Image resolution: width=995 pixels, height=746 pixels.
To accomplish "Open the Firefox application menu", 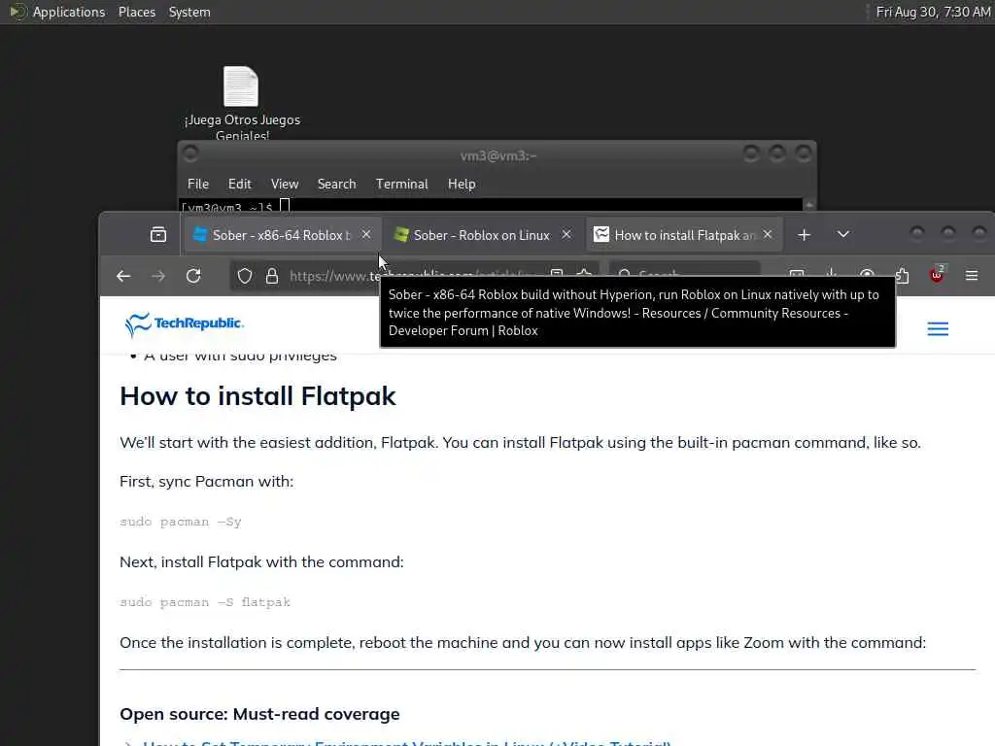I will pyautogui.click(x=972, y=275).
